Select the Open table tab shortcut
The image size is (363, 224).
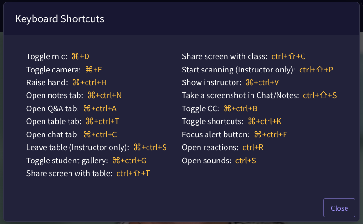point(73,121)
